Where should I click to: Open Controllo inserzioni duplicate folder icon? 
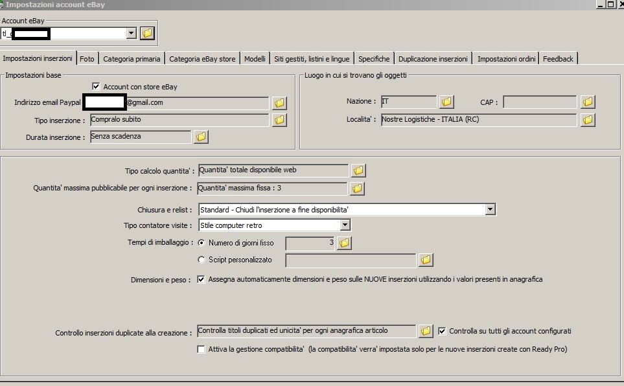coord(426,331)
